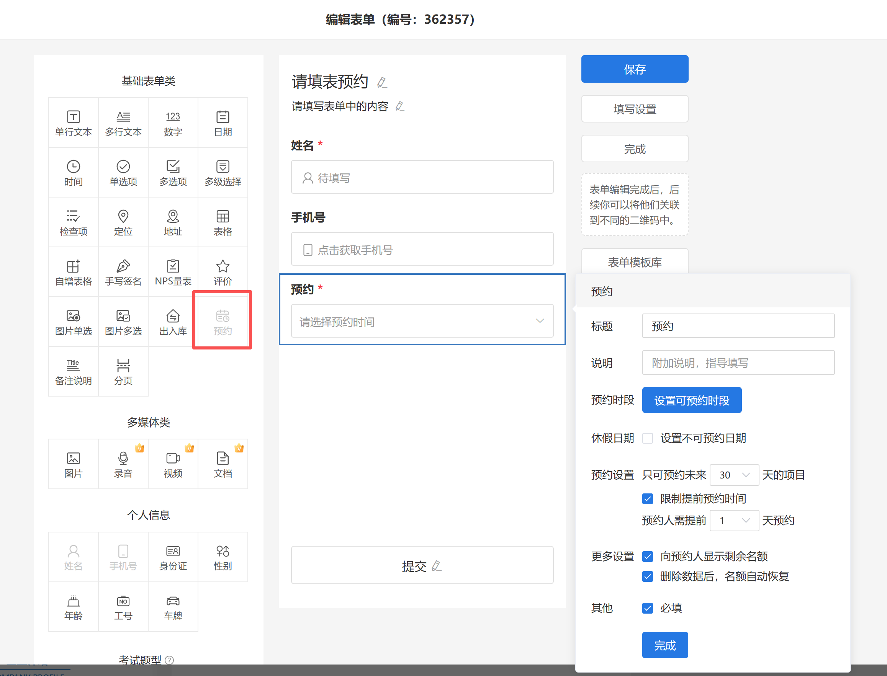Open the future days dropdown showing 30

click(x=734, y=475)
